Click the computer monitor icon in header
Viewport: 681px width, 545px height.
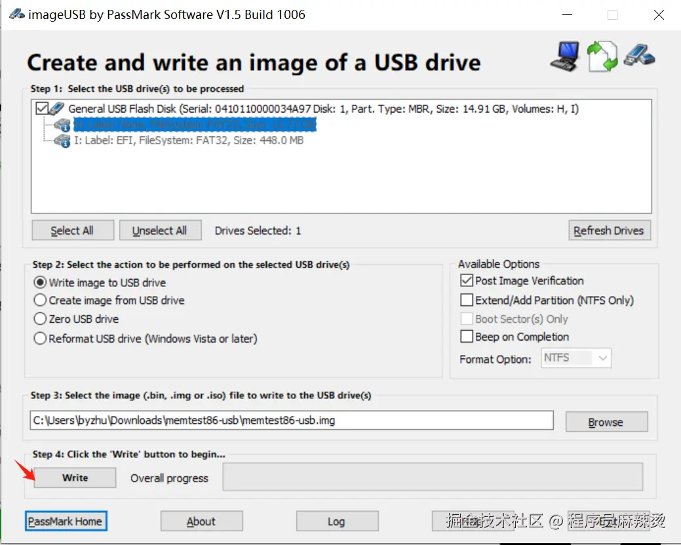pos(564,56)
